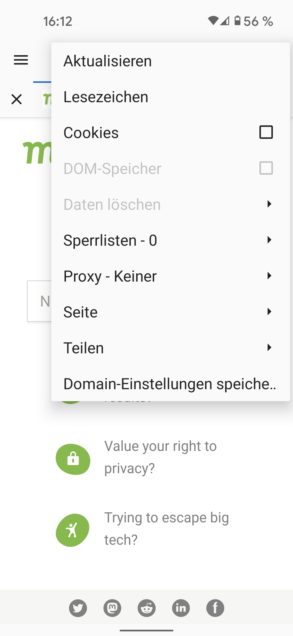Viewport: 293px width, 636px height.
Task: Open the hamburger navigation drawer icon
Action: pyautogui.click(x=21, y=60)
